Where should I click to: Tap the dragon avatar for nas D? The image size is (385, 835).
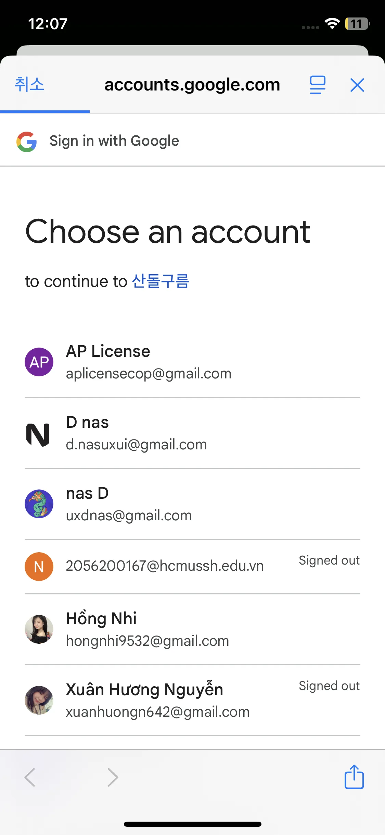pos(39,504)
